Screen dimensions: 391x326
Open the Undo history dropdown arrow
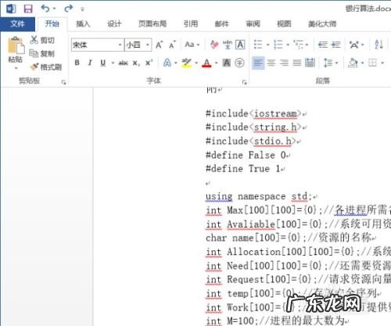(x=54, y=9)
